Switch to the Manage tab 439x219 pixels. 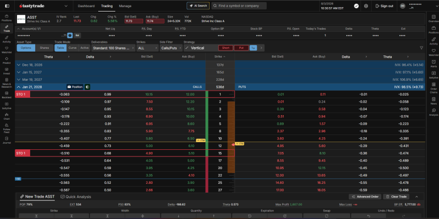tap(125, 6)
